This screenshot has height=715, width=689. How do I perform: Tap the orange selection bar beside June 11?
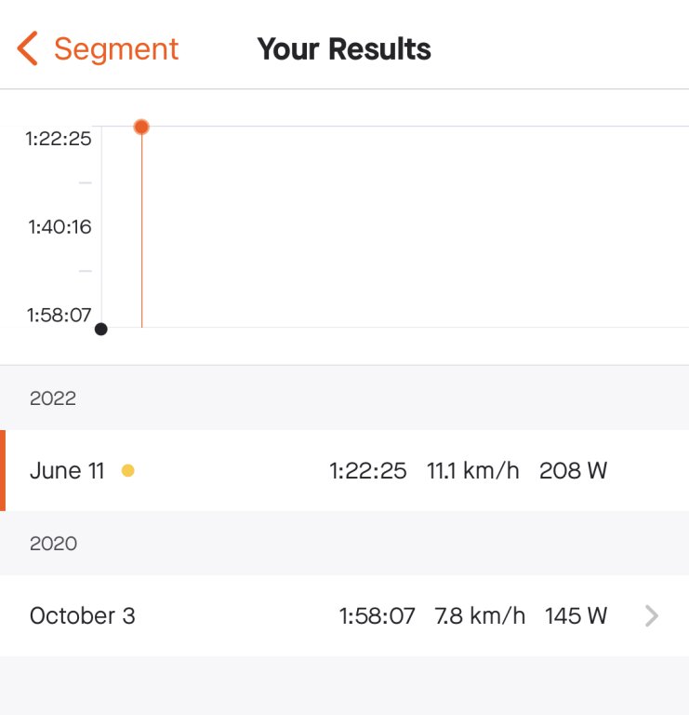coord(3,471)
